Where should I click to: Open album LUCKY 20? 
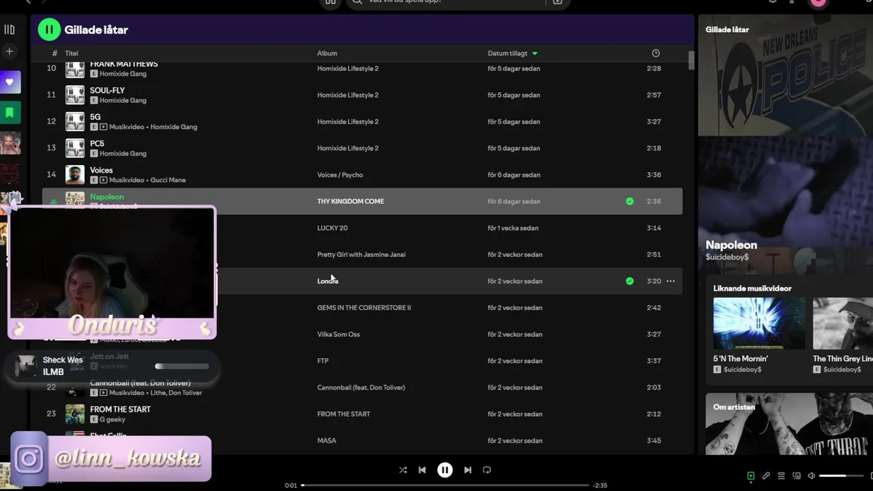click(332, 228)
